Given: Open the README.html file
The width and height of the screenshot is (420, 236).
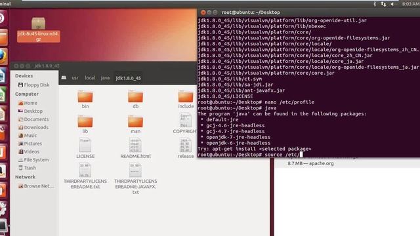Looking at the screenshot, I should pyautogui.click(x=136, y=149).
